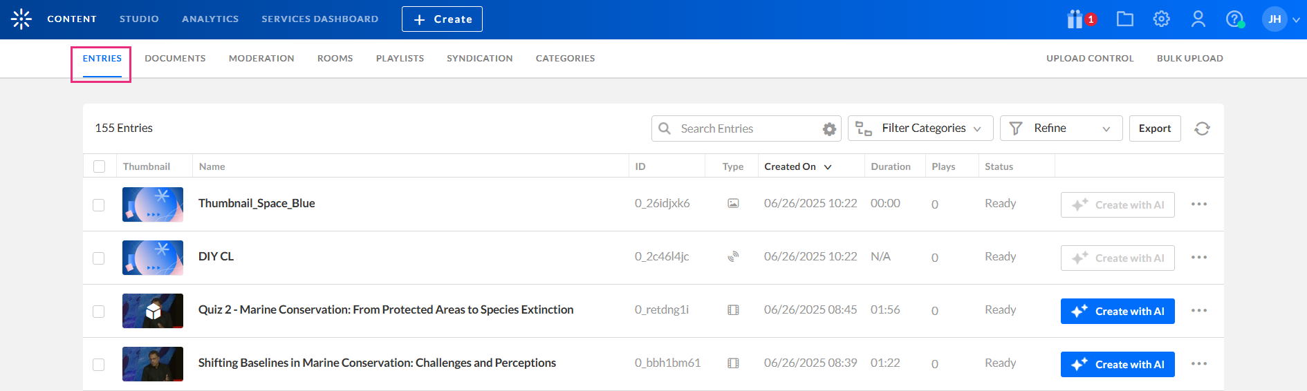The width and height of the screenshot is (1307, 391).
Task: Open the folder icon in top bar
Action: coord(1125,19)
